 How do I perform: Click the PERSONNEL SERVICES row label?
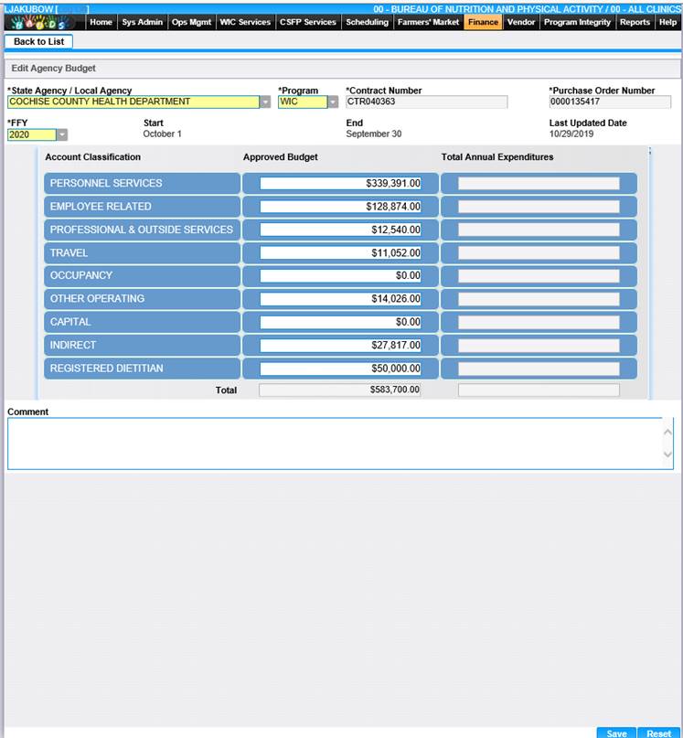click(x=106, y=183)
